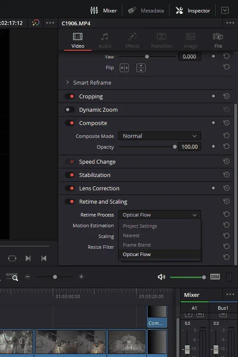Viewport: 238px width, 357px height.
Task: Choose Nearest retime option
Action: pos(160,235)
